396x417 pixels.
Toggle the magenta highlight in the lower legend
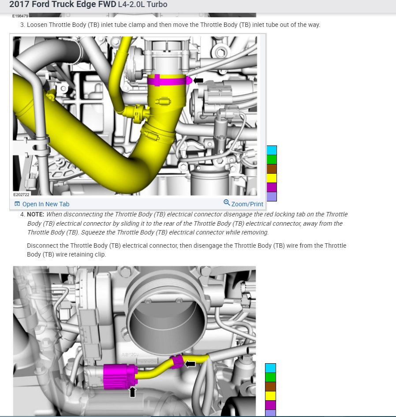269,406
